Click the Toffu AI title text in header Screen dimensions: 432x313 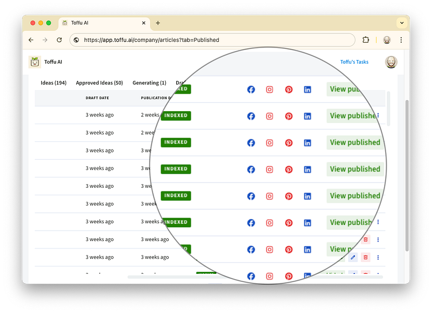click(x=53, y=62)
